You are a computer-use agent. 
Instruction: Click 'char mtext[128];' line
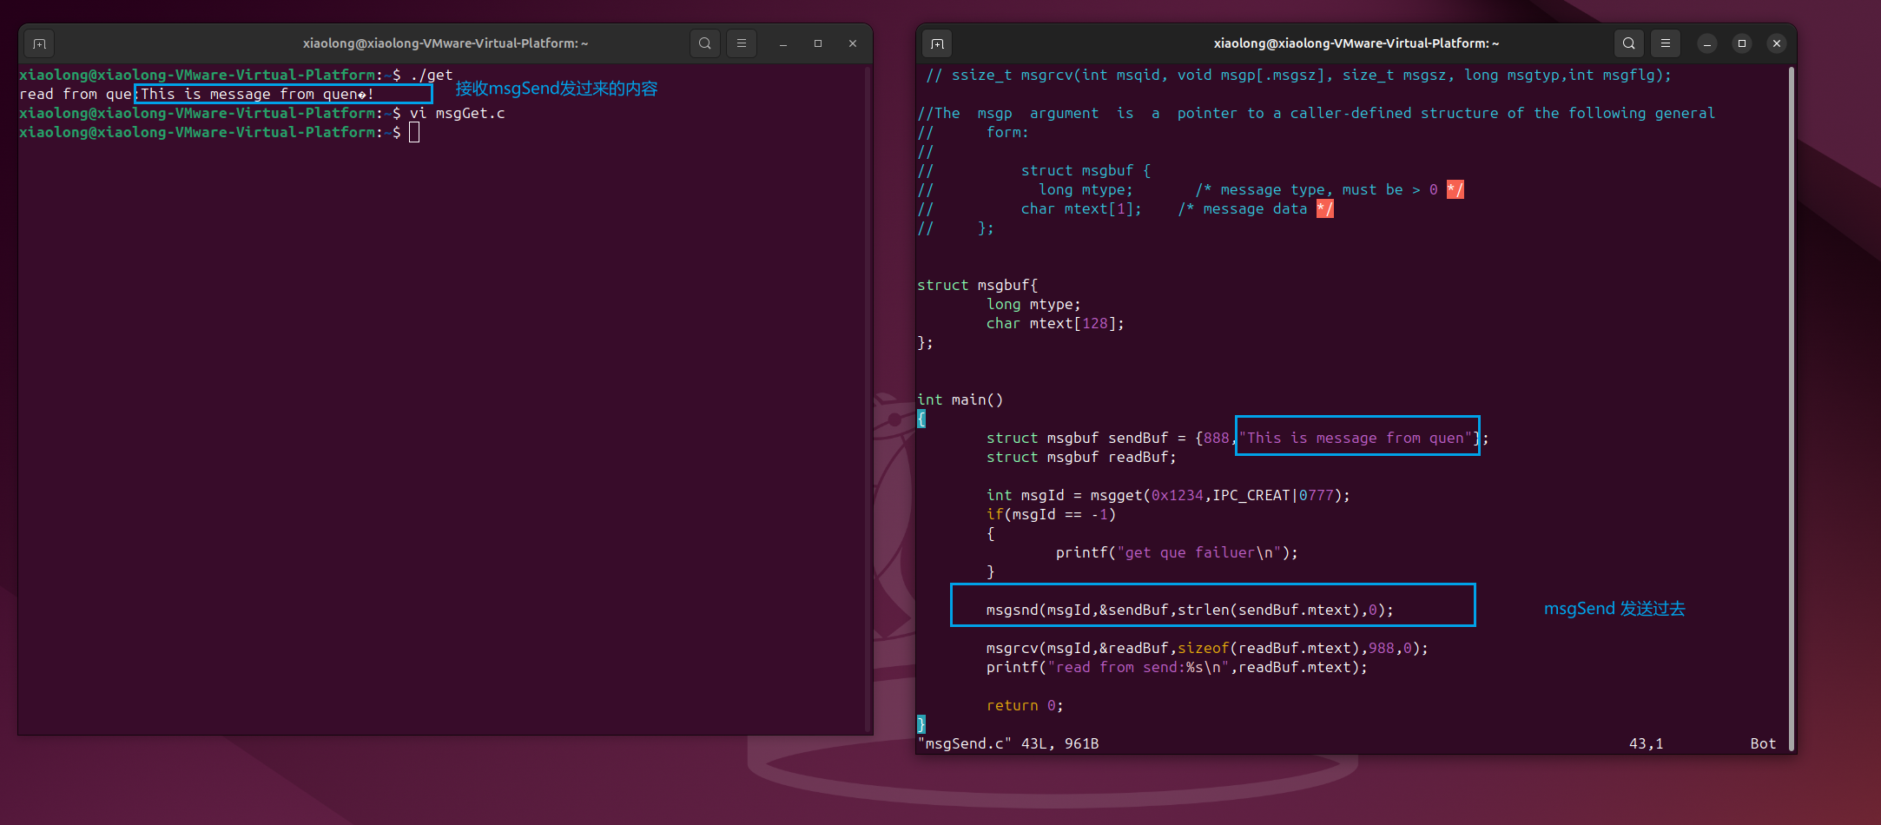click(x=1055, y=324)
